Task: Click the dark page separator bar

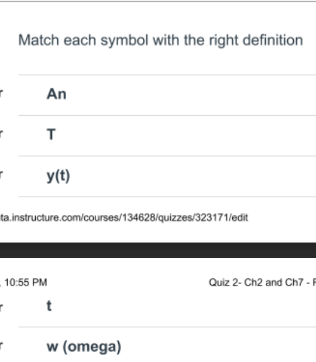Action: click(x=158, y=250)
